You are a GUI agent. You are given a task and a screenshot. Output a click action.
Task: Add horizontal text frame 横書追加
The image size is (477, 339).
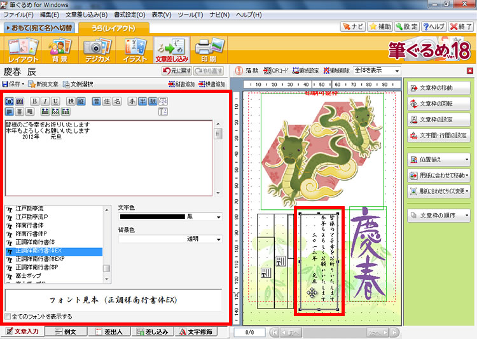(212, 84)
